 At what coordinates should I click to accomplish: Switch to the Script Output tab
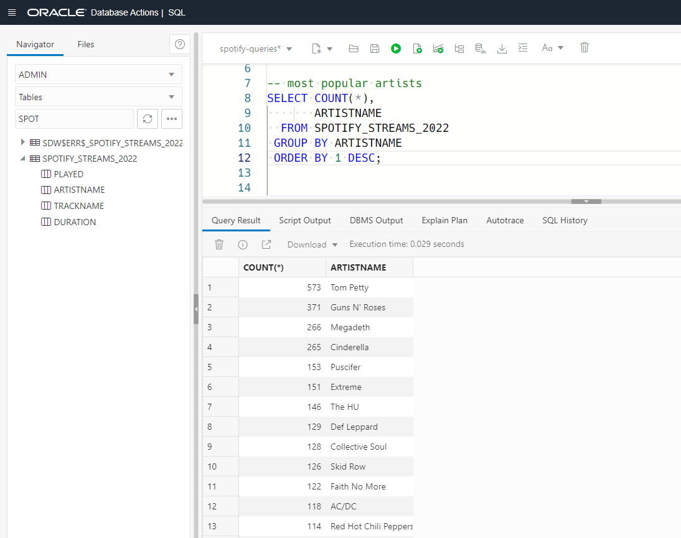point(305,220)
